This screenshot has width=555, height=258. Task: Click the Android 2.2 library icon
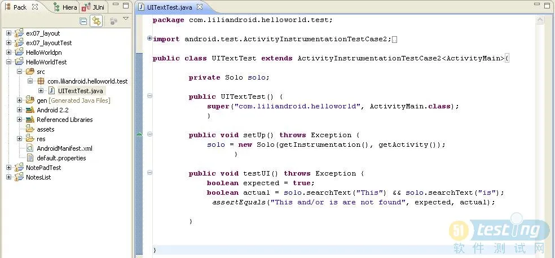tap(30, 110)
